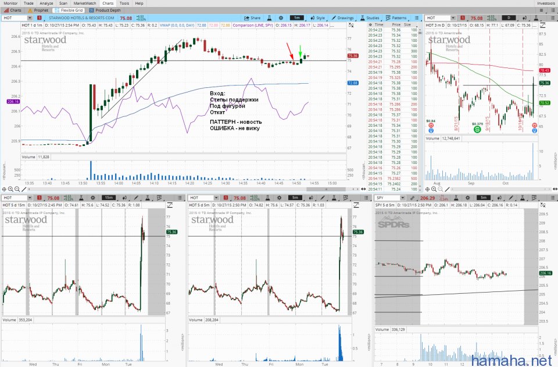
Task: Open the Studies menu
Action: coord(370,18)
